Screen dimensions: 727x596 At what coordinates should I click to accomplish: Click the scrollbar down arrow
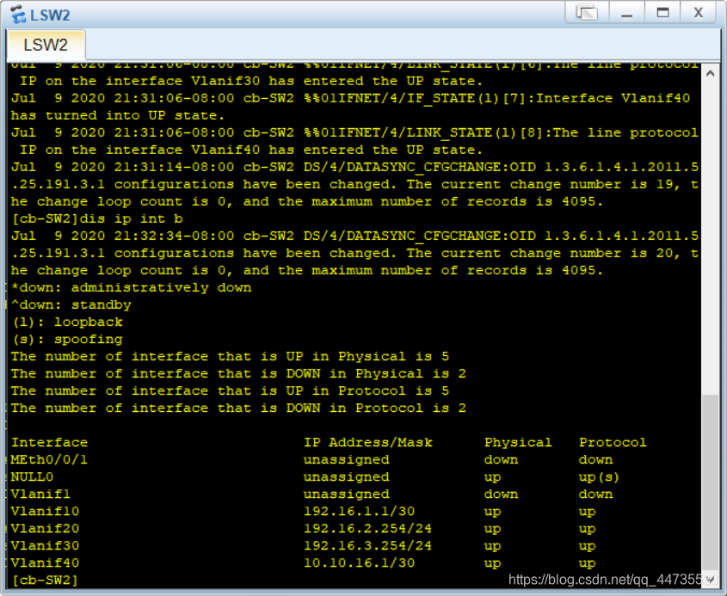coord(710,579)
